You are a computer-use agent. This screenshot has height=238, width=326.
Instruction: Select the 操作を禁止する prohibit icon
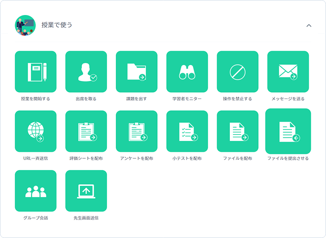click(238, 72)
